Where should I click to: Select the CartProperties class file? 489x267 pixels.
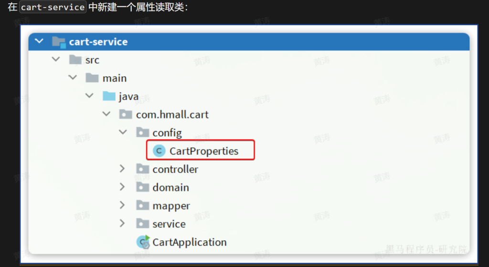(x=204, y=151)
